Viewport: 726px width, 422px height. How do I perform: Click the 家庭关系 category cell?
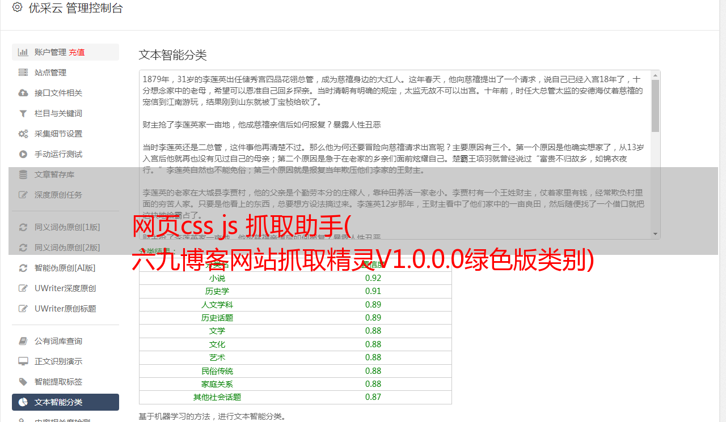217,384
